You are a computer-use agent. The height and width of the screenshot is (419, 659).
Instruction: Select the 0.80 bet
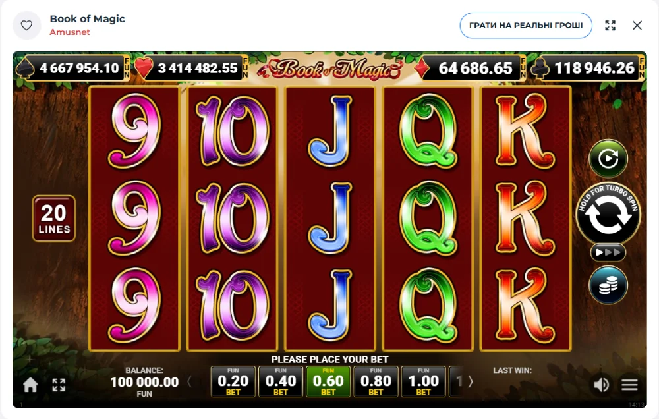click(x=376, y=381)
